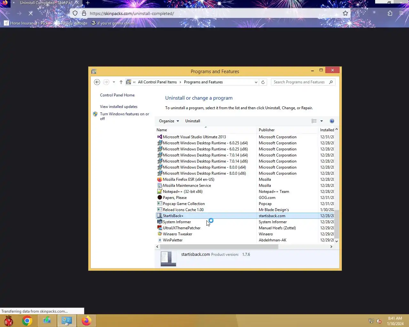Open the Kevin's Website bookmark
Viewport: 409px width, 327px height.
71,23
